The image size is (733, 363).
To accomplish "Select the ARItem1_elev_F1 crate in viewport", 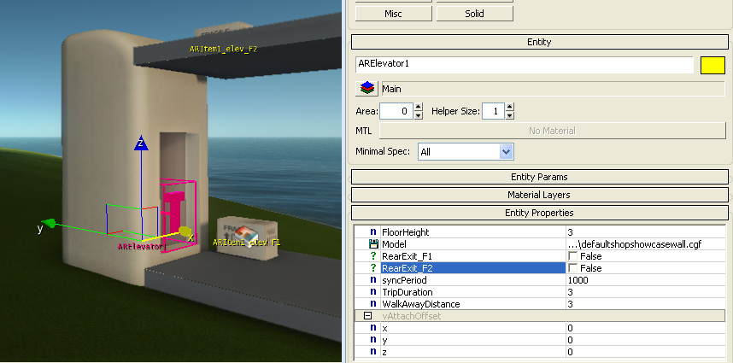I will point(249,236).
